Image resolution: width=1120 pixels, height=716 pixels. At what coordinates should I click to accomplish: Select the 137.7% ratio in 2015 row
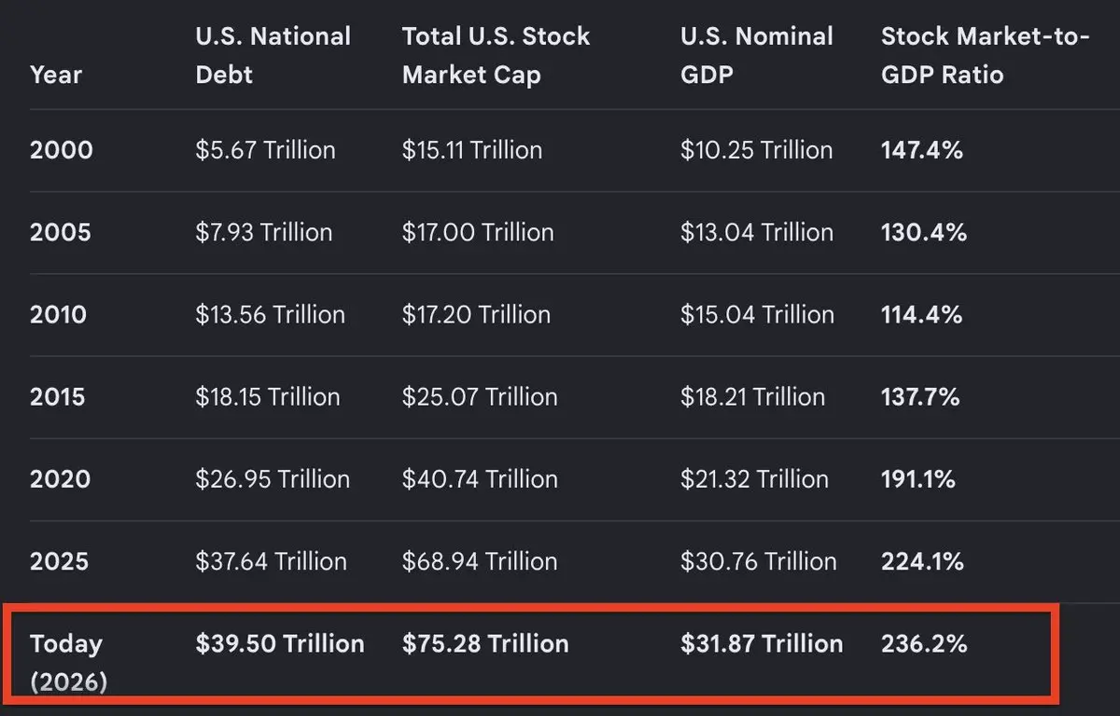tap(920, 397)
